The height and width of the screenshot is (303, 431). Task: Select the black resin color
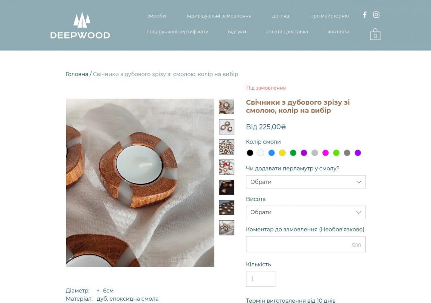[250, 153]
